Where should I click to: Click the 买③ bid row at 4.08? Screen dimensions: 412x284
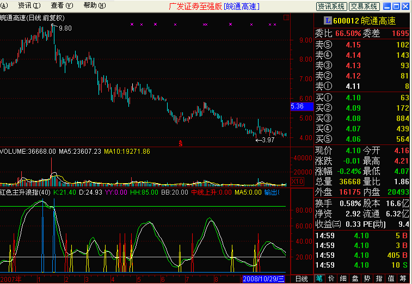click(x=362, y=118)
